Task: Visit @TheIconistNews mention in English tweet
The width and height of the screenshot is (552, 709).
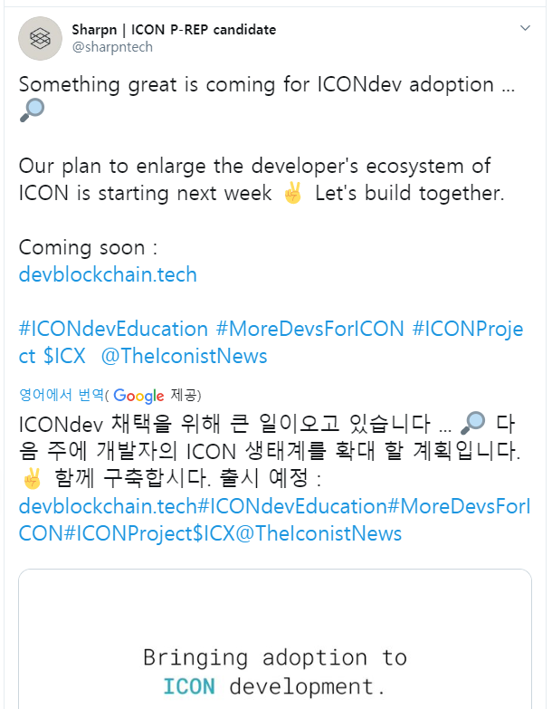Action: coord(185,356)
